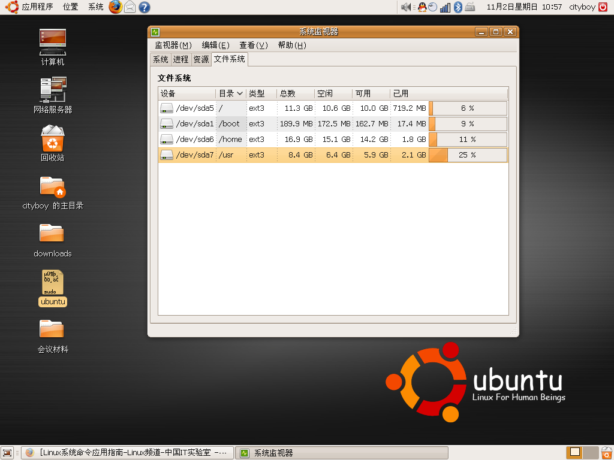Open the 监视器(M) menu
This screenshot has height=460, width=614.
pyautogui.click(x=173, y=46)
